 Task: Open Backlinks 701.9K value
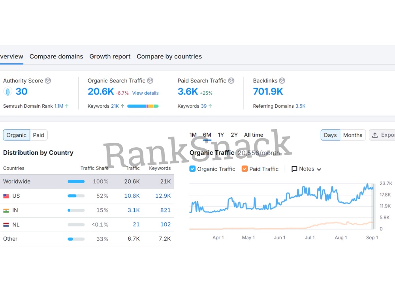point(268,92)
